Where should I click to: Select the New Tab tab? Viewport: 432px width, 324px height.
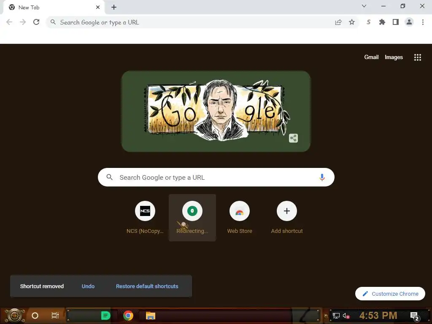54,8
